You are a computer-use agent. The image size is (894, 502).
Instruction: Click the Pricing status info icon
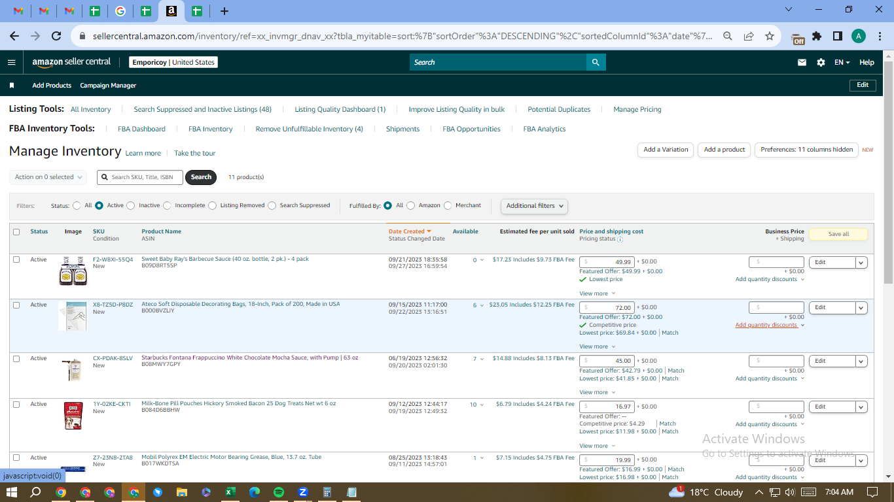[620, 239]
